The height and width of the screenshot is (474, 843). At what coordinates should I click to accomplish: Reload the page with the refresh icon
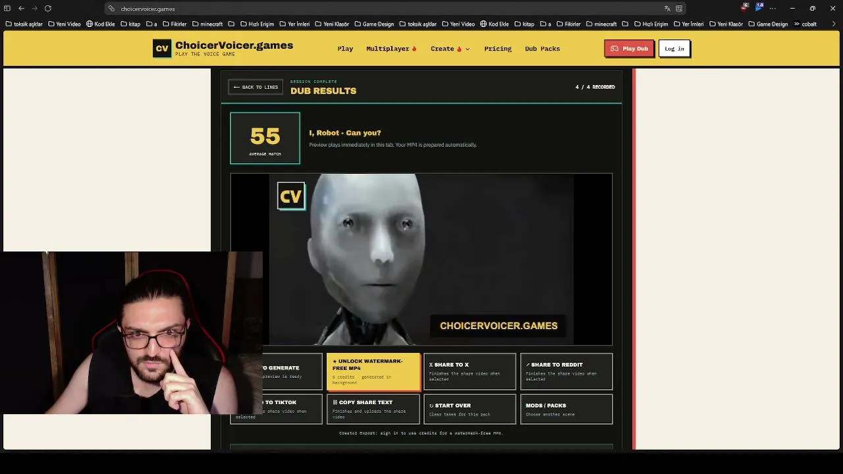pos(48,9)
